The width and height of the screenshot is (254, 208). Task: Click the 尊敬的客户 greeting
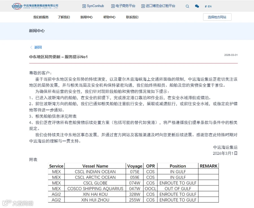(40, 73)
